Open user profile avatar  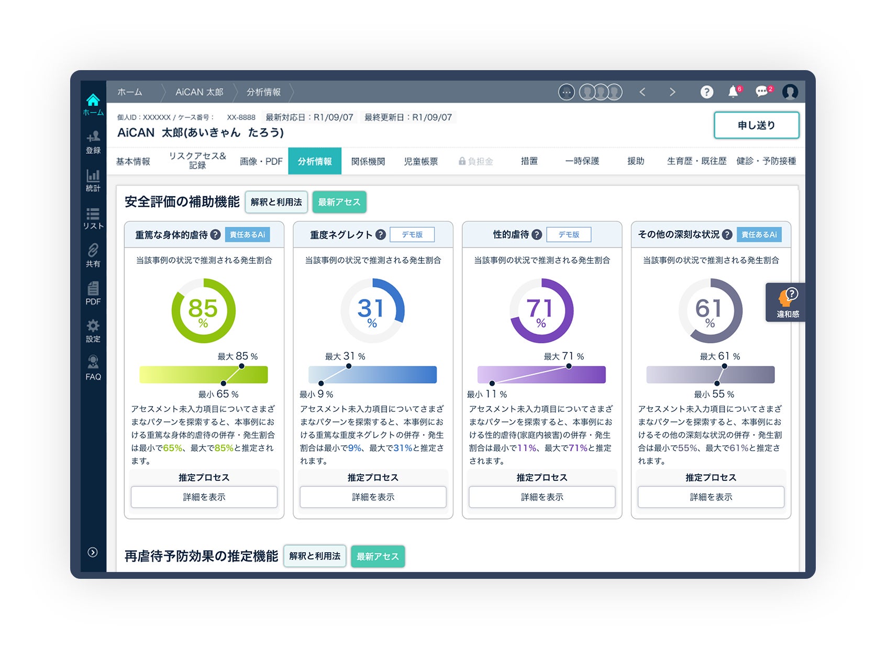790,92
